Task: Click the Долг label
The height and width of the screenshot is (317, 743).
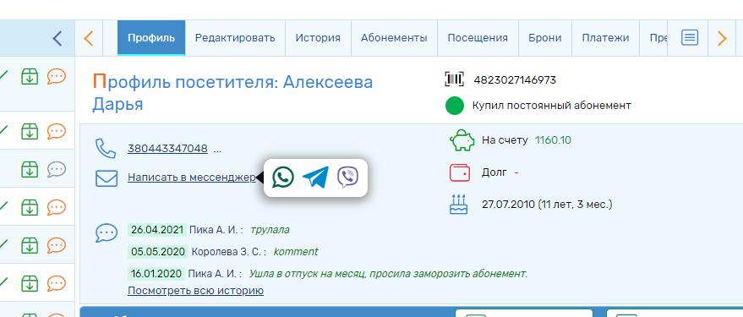Action: pyautogui.click(x=494, y=172)
